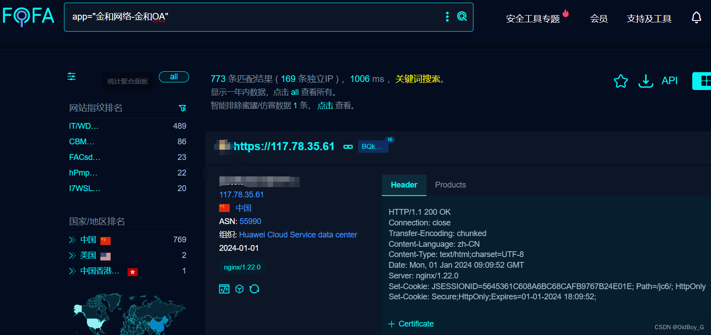Filter by I7WSL... fingerprint
This screenshot has width=711, height=335.
click(85, 188)
